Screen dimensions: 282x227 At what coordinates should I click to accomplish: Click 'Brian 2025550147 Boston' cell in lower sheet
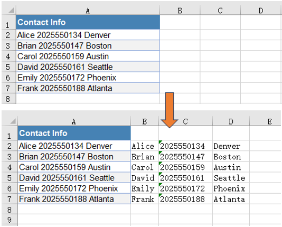(x=74, y=156)
